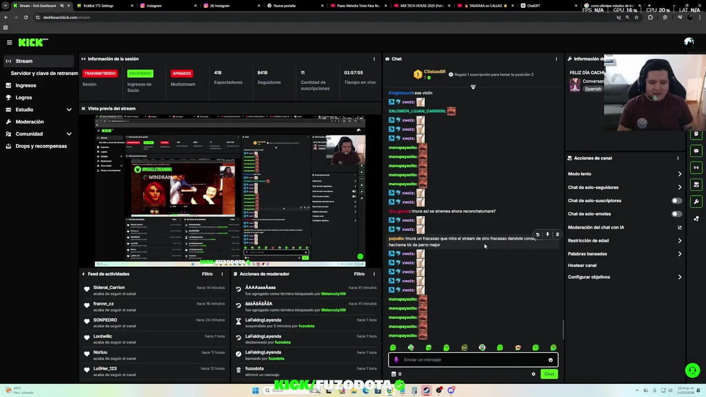Expand Palabras baneadas settings
The image size is (706, 397).
click(x=680, y=254)
